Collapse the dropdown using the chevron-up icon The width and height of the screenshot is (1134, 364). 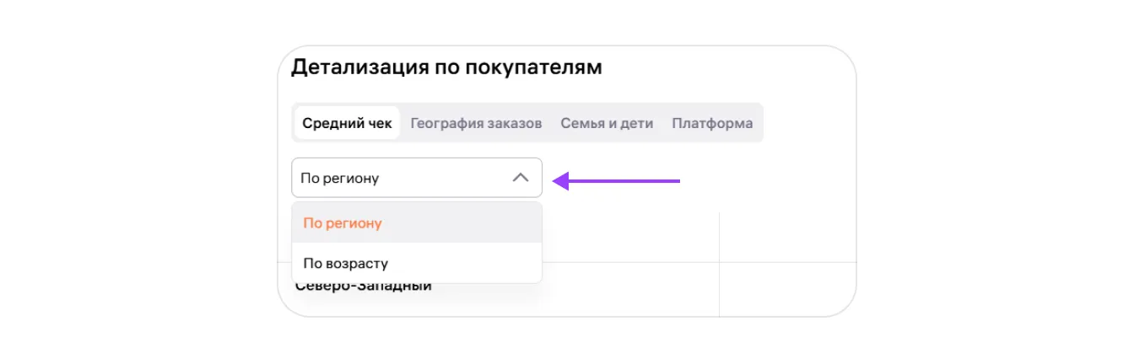tap(521, 178)
